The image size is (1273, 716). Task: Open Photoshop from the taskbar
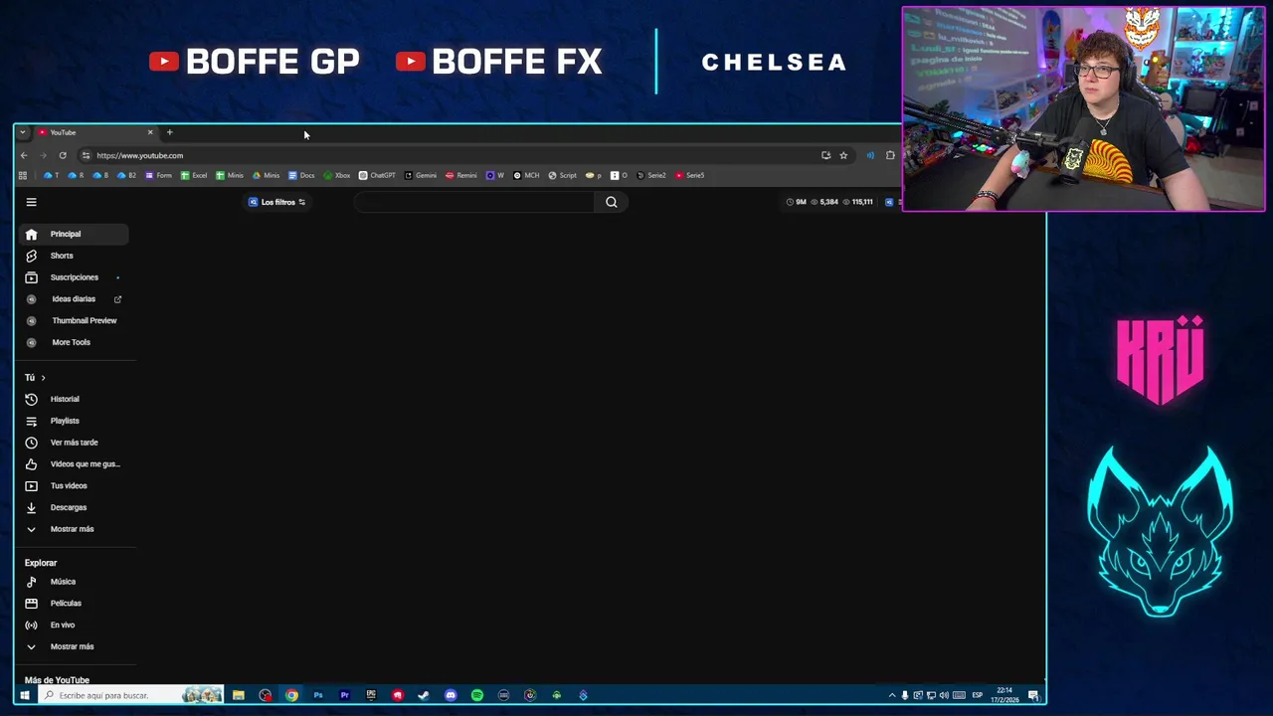pyautogui.click(x=318, y=695)
